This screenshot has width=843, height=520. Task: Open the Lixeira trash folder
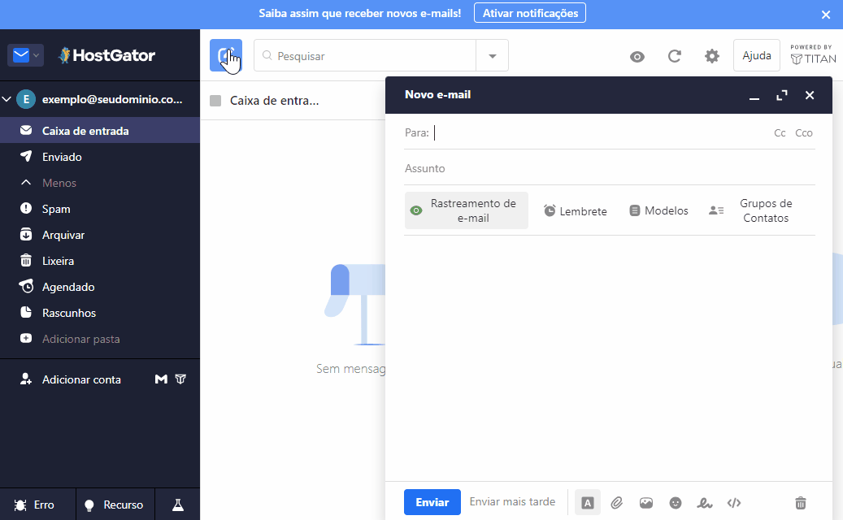pos(100,261)
